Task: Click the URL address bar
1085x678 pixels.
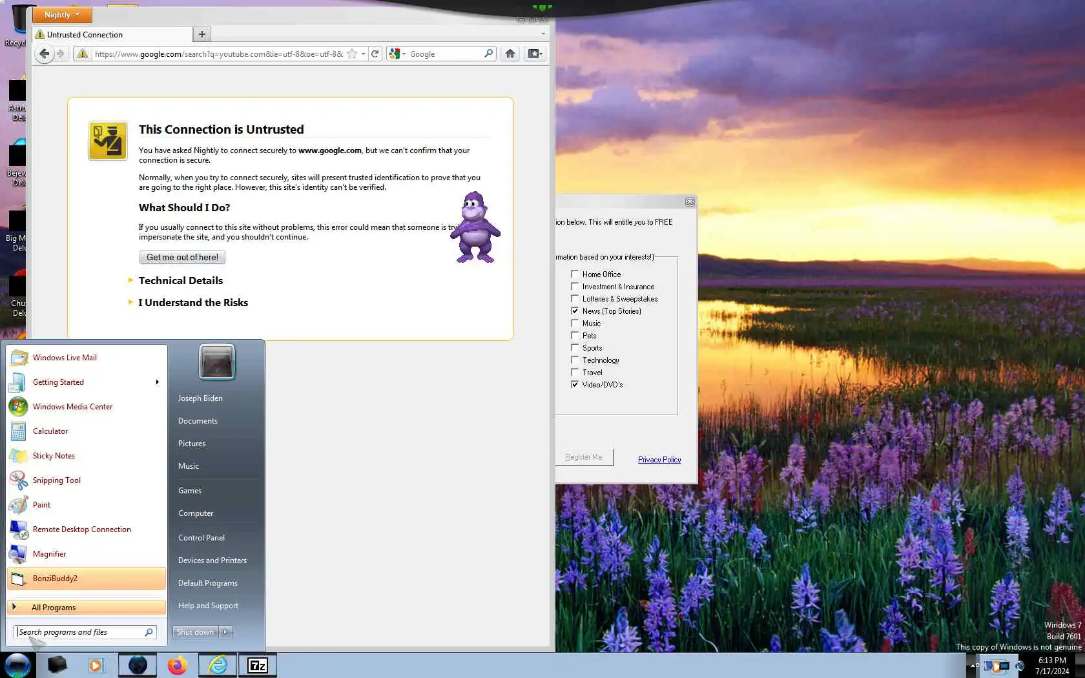Action: [218, 54]
